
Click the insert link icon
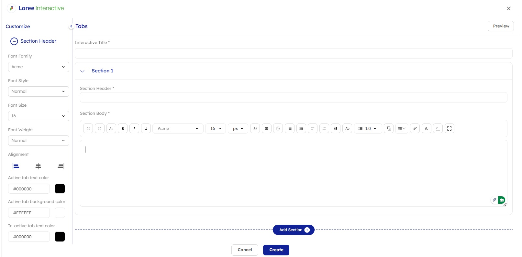click(415, 129)
